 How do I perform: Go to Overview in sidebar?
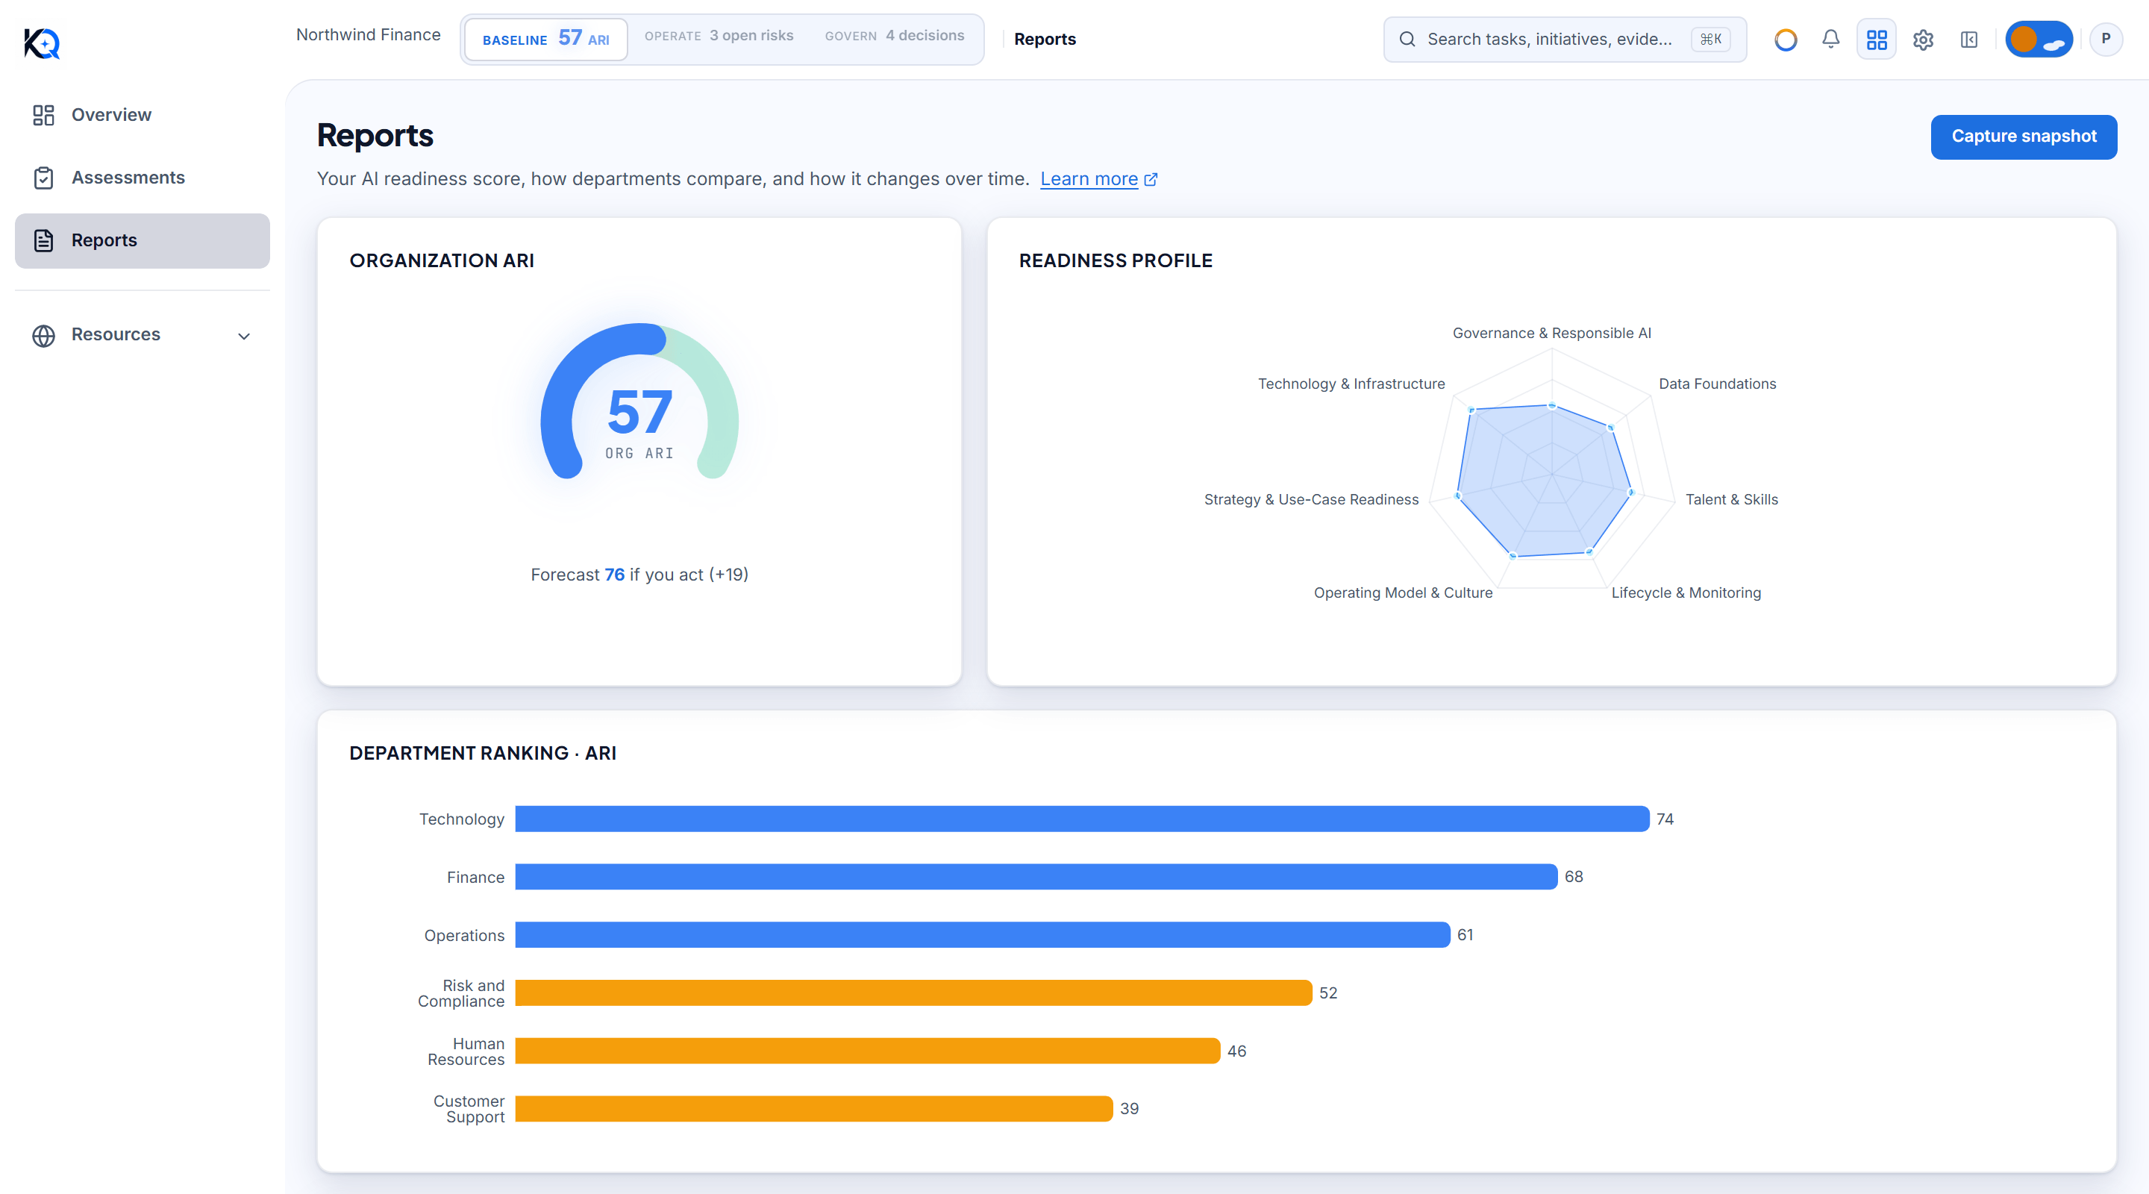pos(142,115)
